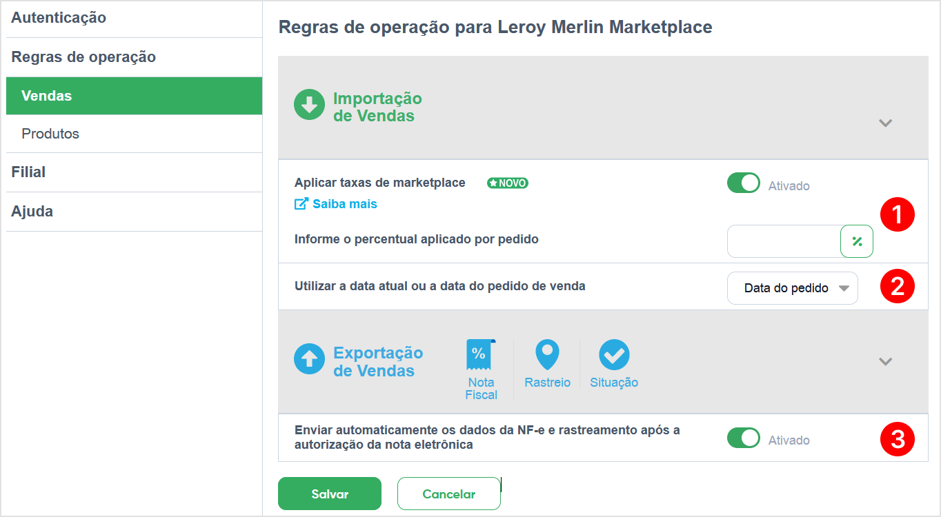This screenshot has width=941, height=517.
Task: Click the Exportação de Vendas heading
Action: (378, 362)
